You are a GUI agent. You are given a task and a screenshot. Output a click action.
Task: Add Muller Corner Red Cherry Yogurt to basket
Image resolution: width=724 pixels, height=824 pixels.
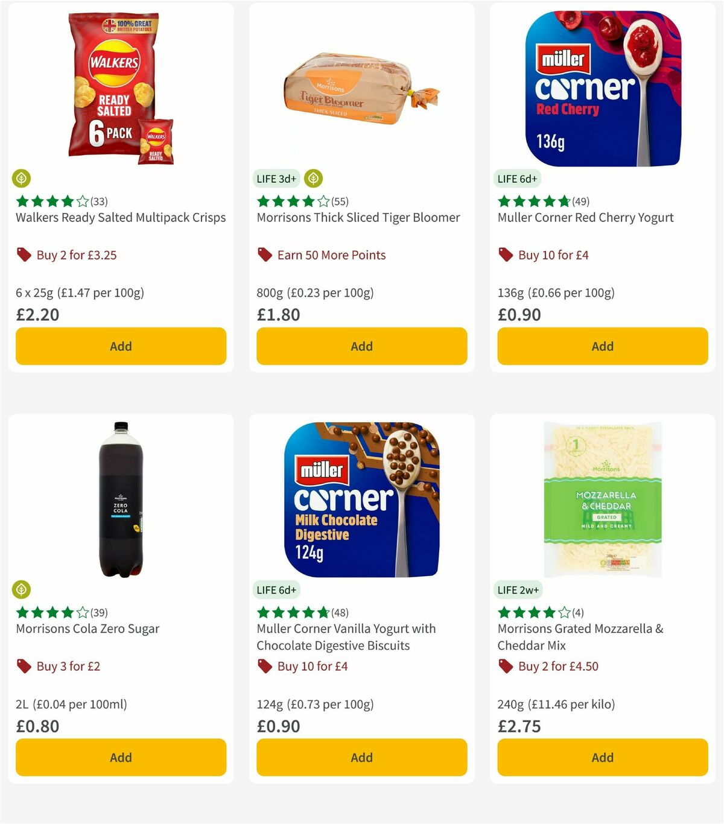(x=602, y=346)
